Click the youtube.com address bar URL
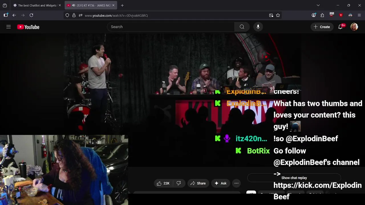Image resolution: width=365 pixels, height=205 pixels. pyautogui.click(x=116, y=15)
